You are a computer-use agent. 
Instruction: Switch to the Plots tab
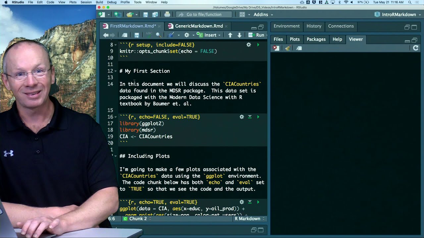pos(295,39)
